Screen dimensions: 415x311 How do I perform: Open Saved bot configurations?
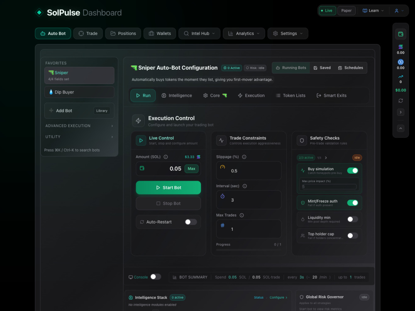point(322,68)
